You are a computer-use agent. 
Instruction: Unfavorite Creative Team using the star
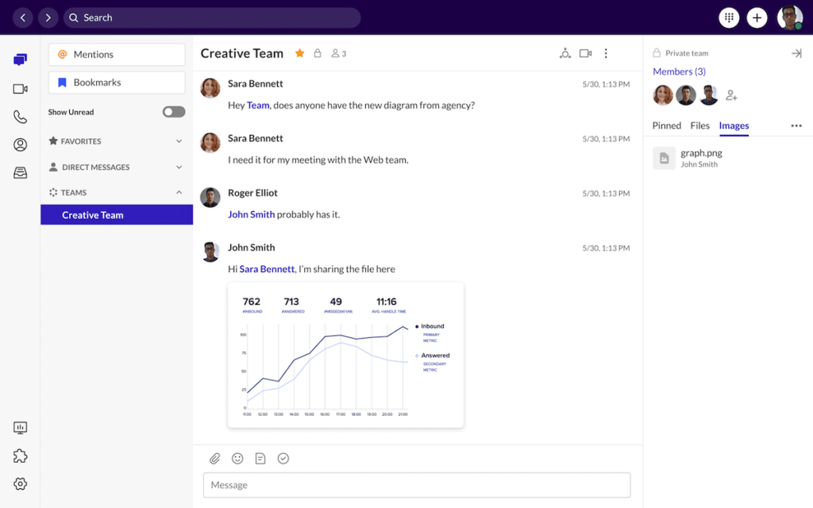pos(300,54)
